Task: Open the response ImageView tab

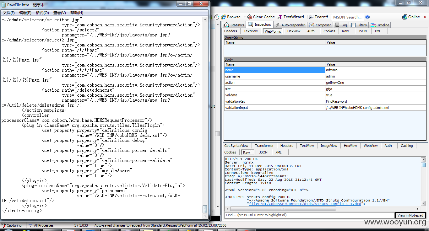Action: (x=329, y=146)
